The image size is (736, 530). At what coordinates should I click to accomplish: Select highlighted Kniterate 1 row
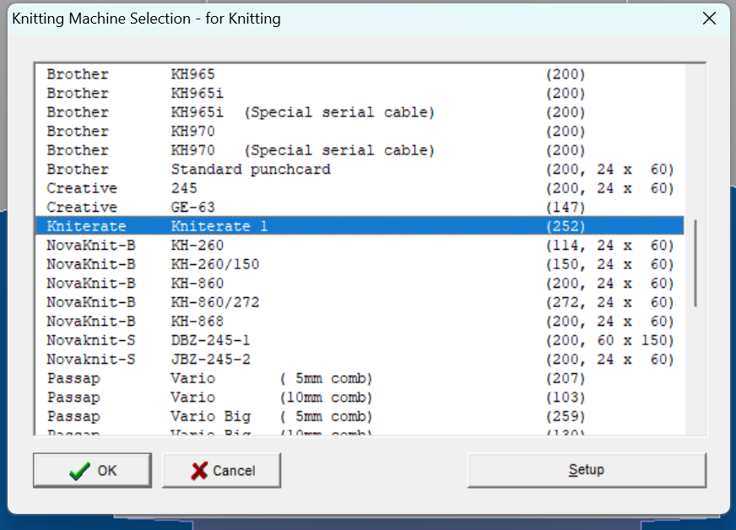360,226
